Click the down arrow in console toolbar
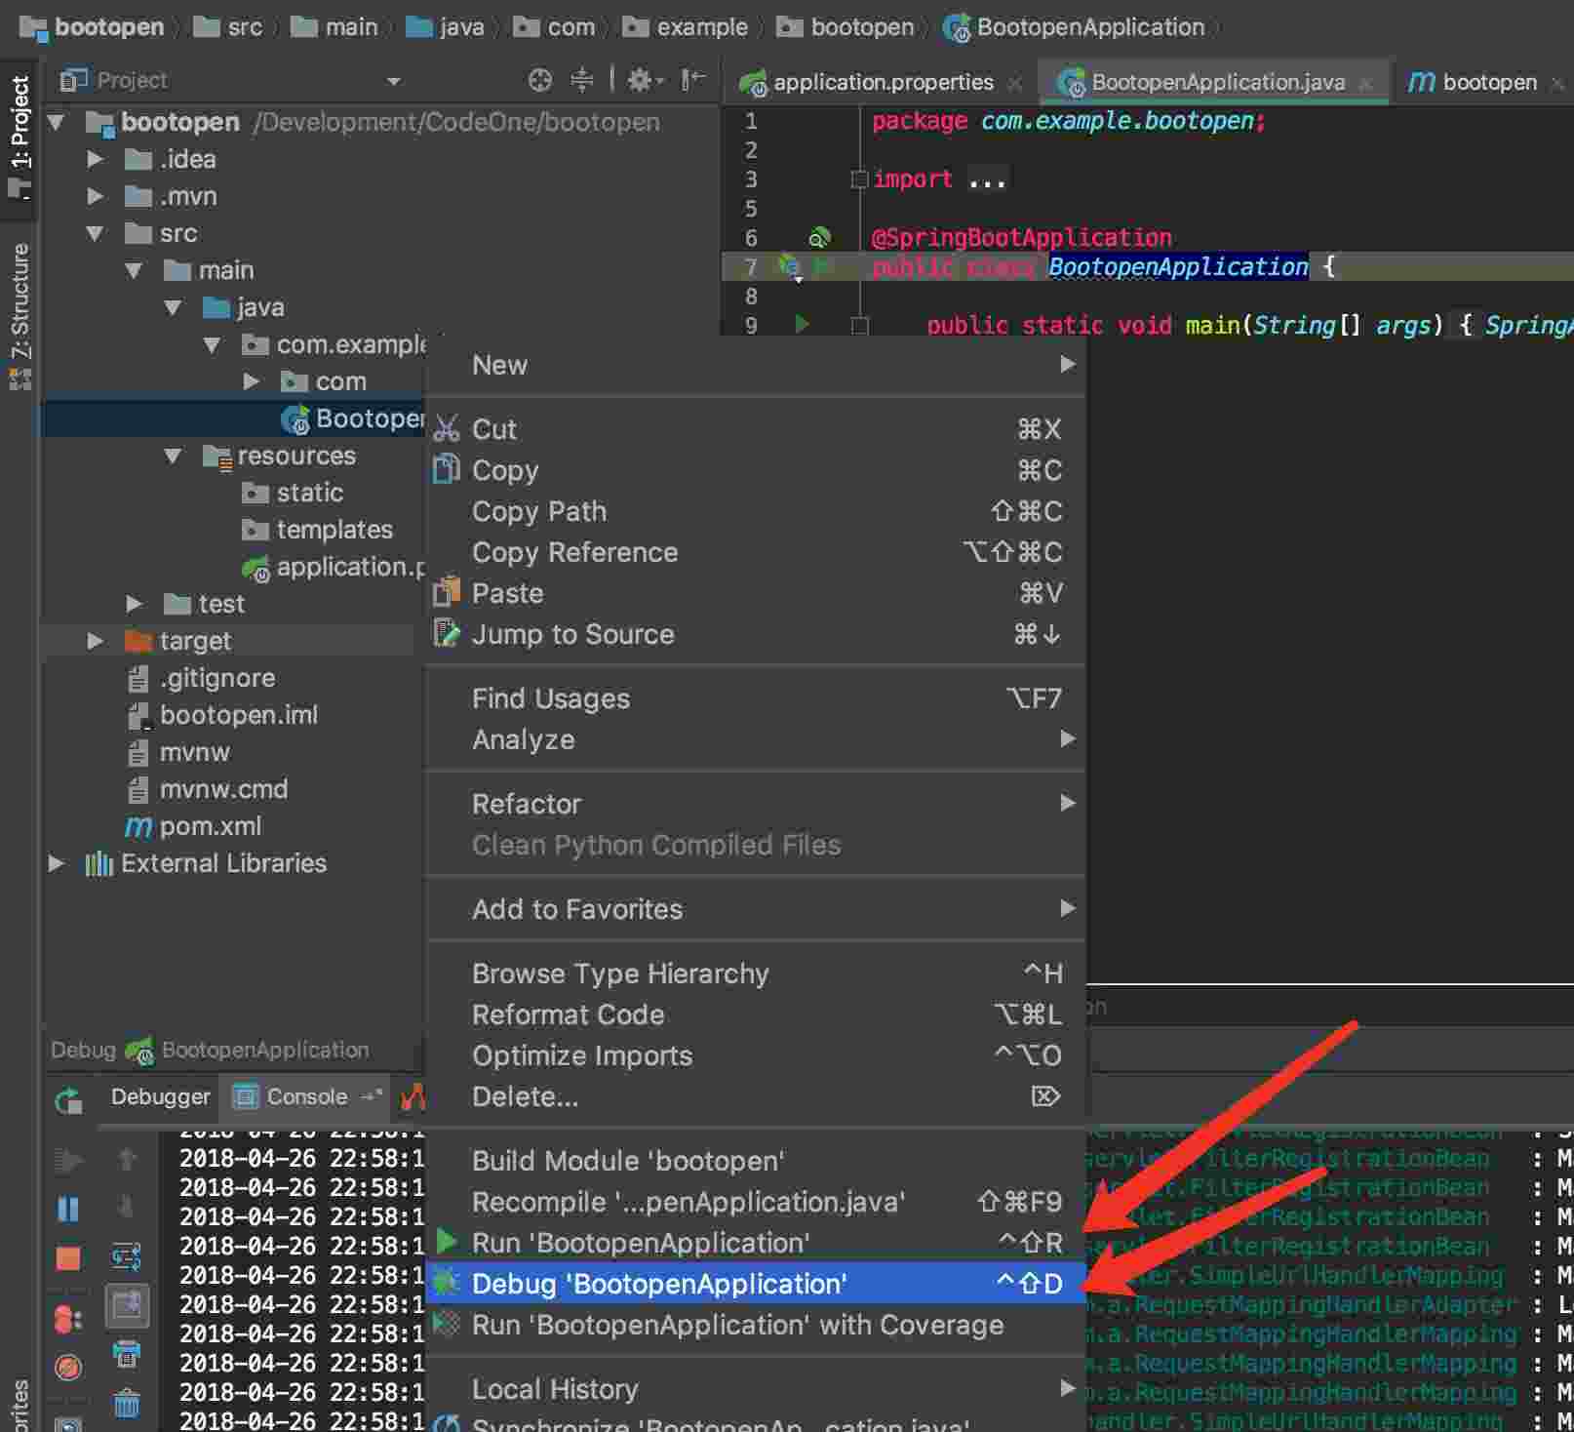The width and height of the screenshot is (1574, 1432). click(x=127, y=1208)
